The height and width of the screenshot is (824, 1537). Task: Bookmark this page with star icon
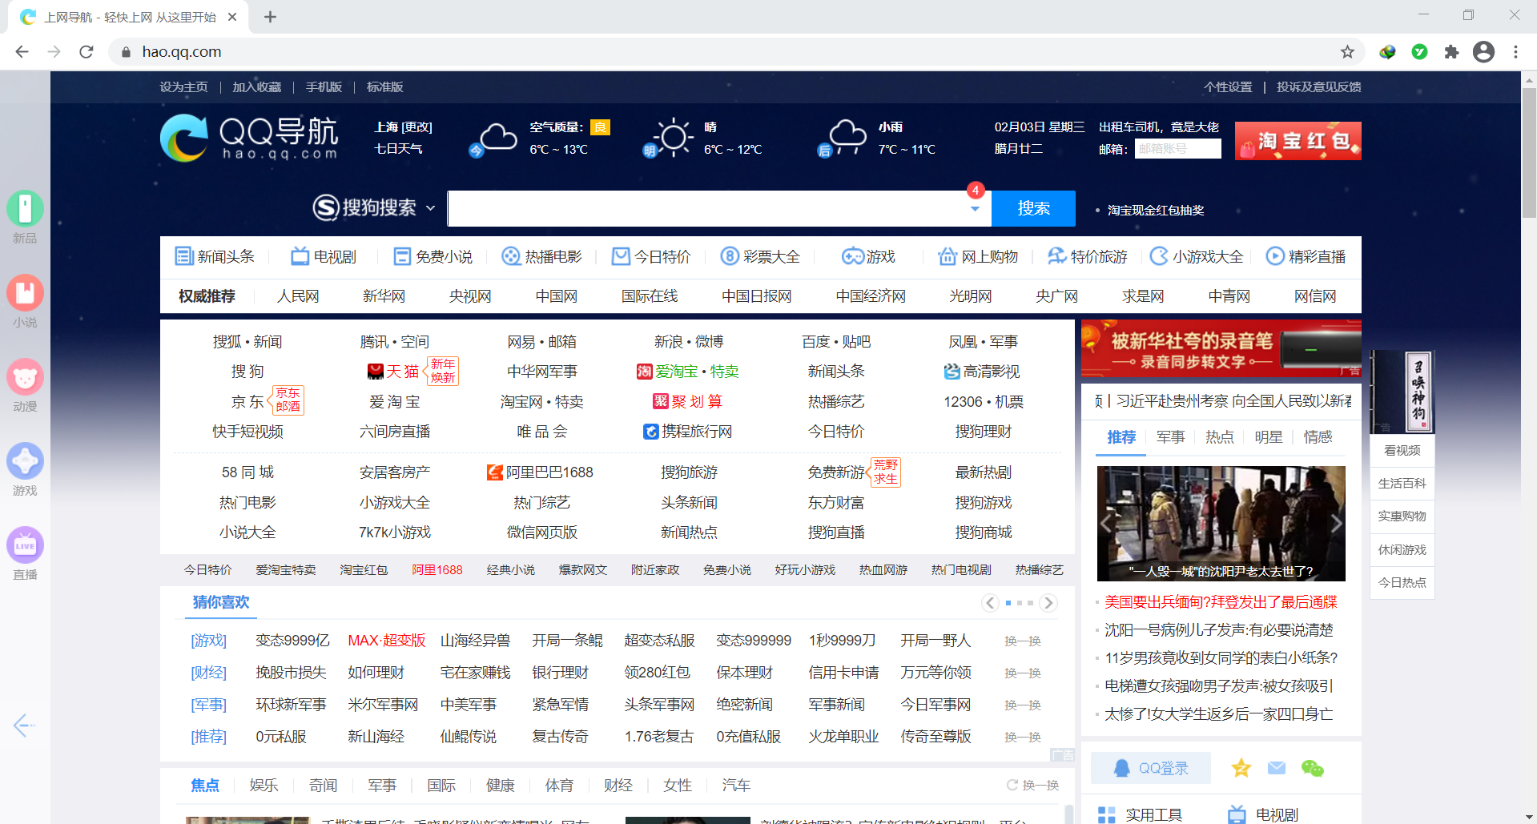[x=1347, y=52]
